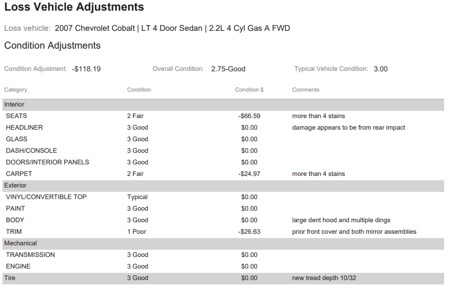
Task: Click the VINYL/CONVERTIBLE TOP row label
Action: tap(46, 197)
